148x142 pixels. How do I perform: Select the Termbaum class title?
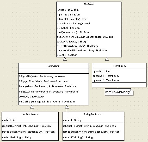click(119, 66)
